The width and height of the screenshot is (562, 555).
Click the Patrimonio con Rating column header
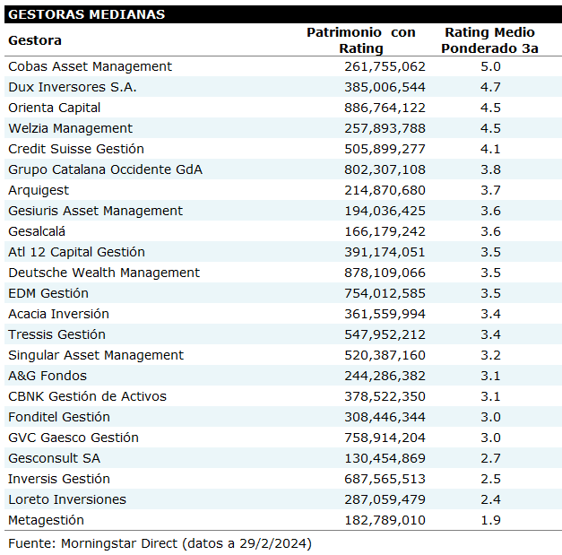[x=360, y=40]
